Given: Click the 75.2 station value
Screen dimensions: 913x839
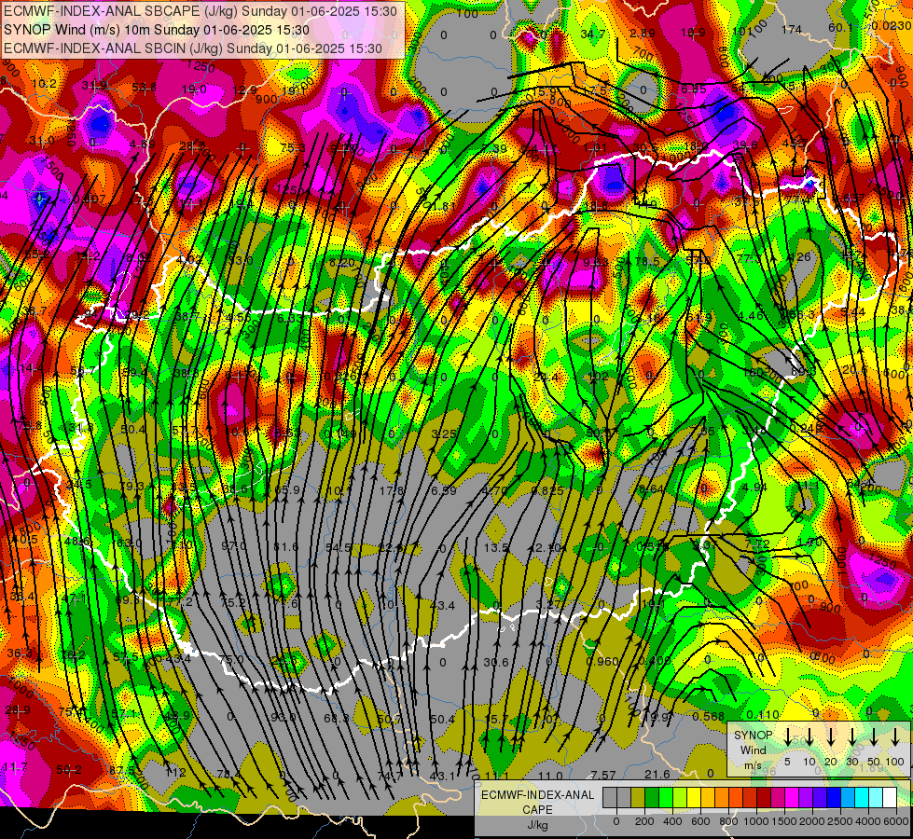Looking at the screenshot, I should click(233, 602).
